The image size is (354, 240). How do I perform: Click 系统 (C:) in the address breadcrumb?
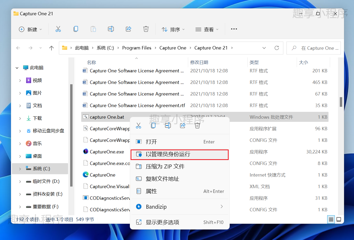pyautogui.click(x=105, y=48)
